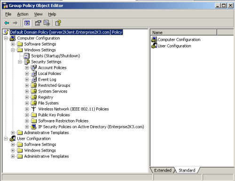Click the Registry folder icon
235x181 pixels.
pos(34,97)
